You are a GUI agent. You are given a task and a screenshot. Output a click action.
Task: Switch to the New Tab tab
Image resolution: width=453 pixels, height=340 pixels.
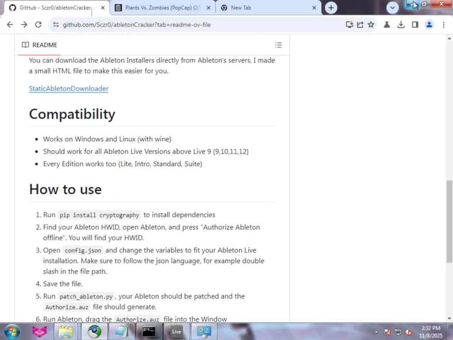(x=269, y=8)
